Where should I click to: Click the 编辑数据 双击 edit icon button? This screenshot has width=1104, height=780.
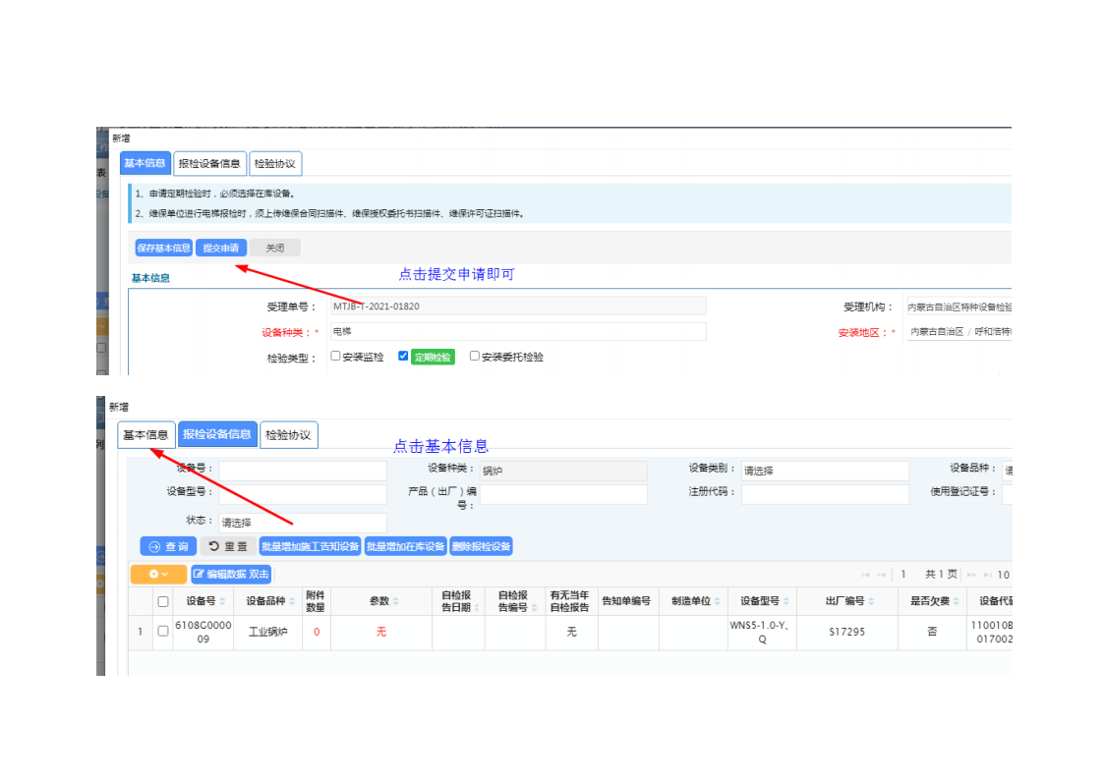coord(231,574)
